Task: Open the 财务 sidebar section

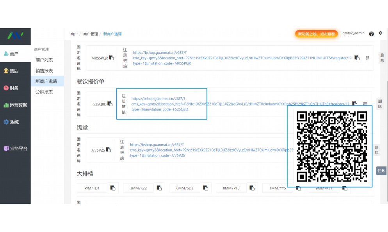Action: pyautogui.click(x=14, y=88)
